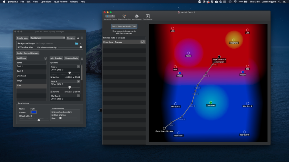Click the USR speaker node on the map

[172, 28]
